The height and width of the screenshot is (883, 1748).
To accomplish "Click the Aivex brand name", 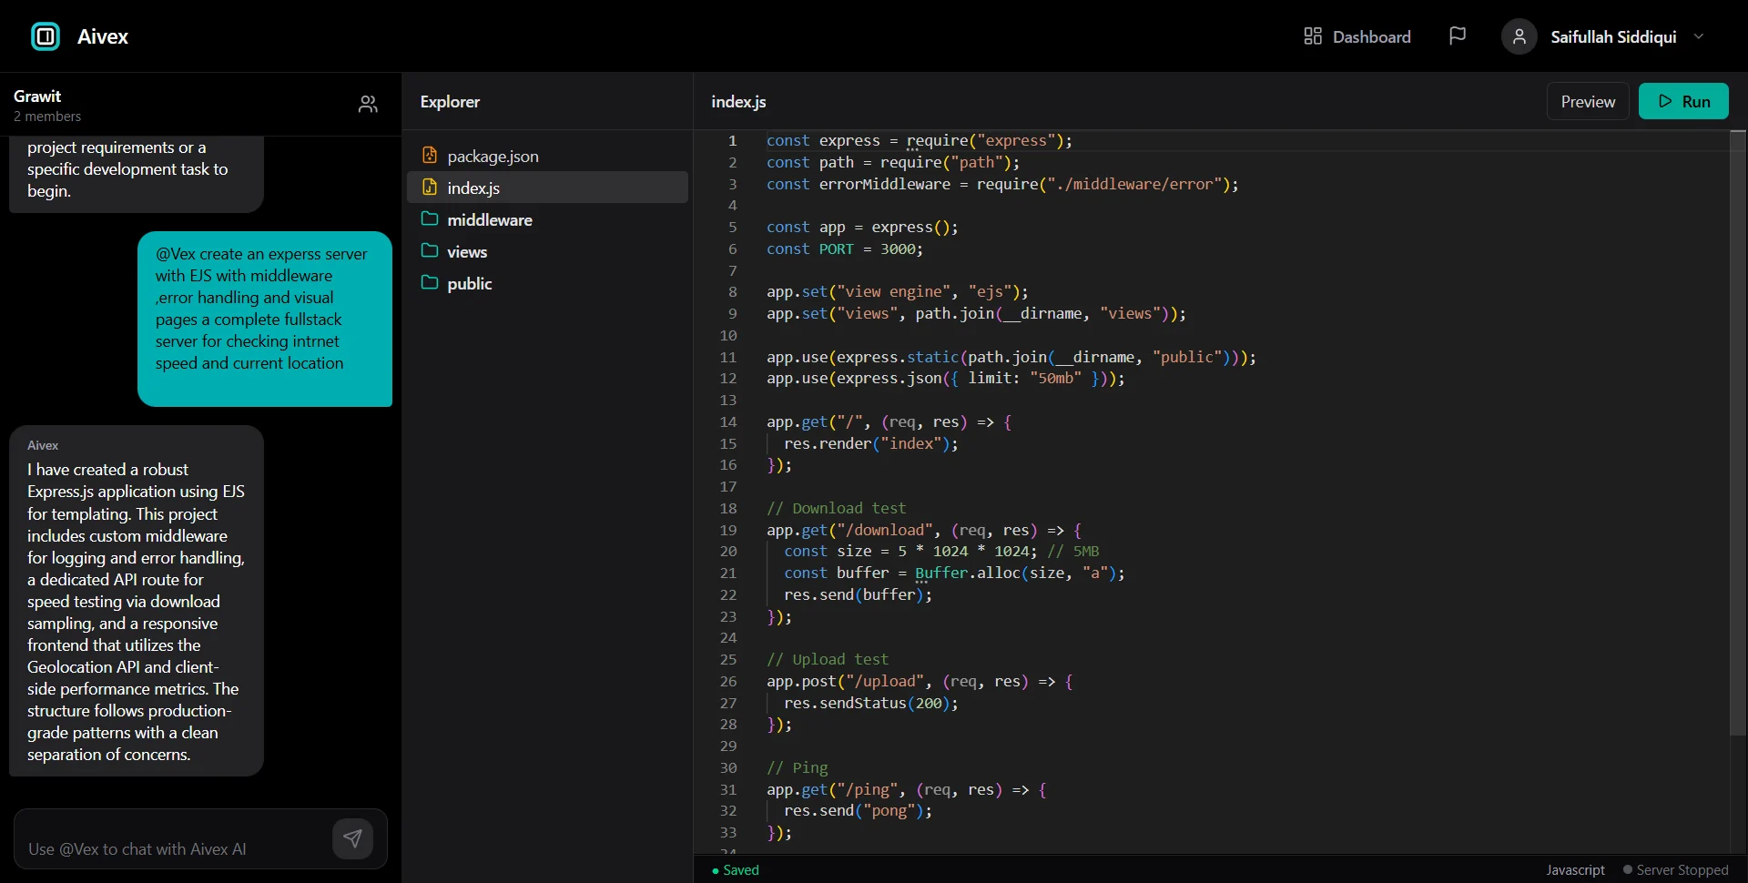I will (x=103, y=36).
